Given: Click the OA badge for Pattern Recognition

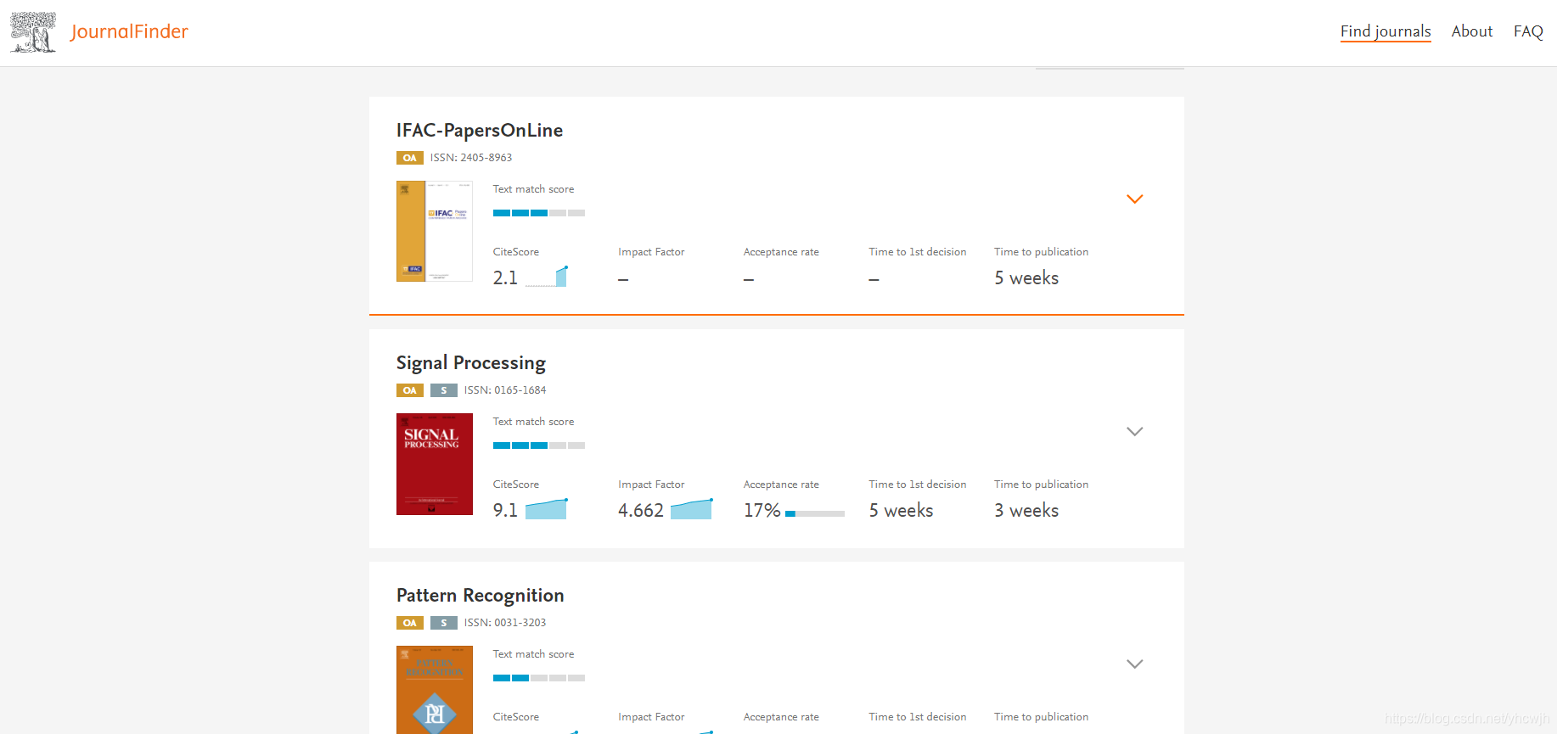Looking at the screenshot, I should point(410,623).
